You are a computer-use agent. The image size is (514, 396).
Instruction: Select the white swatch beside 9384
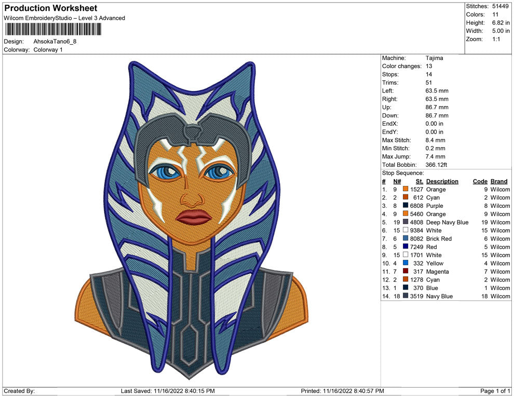(x=405, y=230)
